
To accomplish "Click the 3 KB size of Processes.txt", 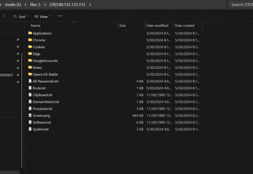I will [140, 109].
